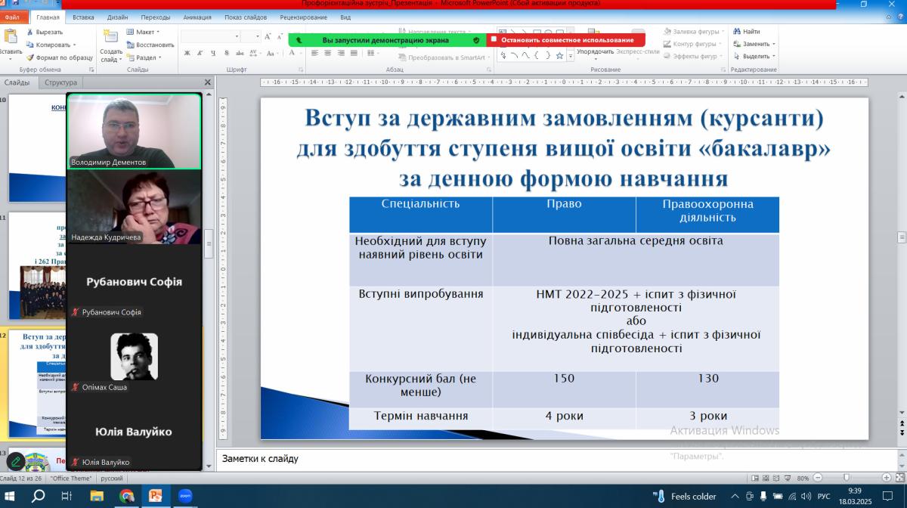Open the Section (Раздел) dropdown

click(146, 57)
